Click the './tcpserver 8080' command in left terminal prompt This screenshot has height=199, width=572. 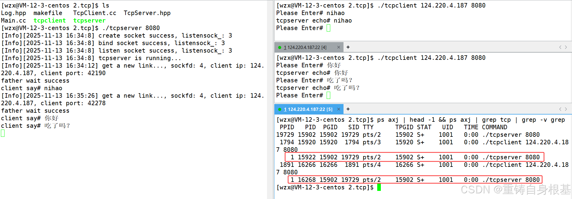pyautogui.click(x=131, y=28)
